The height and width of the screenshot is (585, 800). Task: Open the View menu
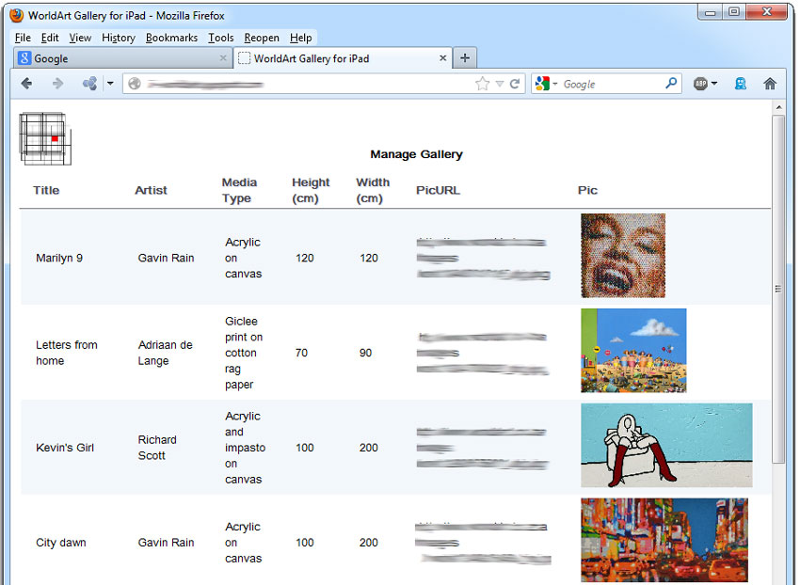click(x=80, y=38)
